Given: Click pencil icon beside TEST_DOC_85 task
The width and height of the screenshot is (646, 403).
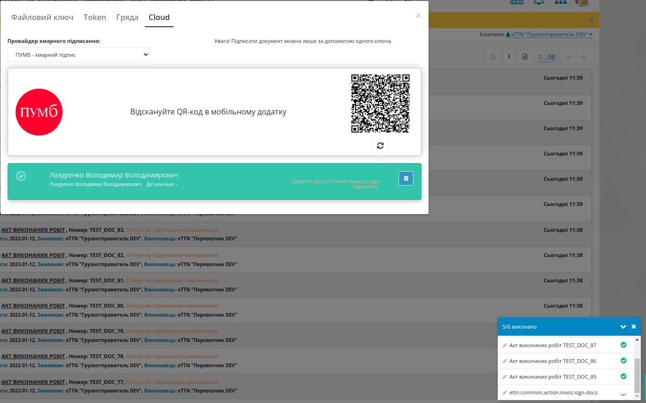Looking at the screenshot, I should tap(504, 377).
